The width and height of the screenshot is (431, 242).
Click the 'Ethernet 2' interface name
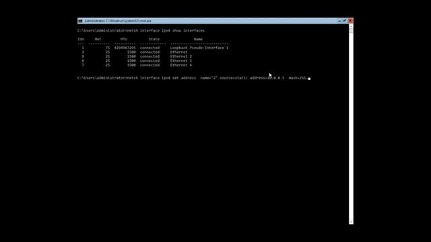tap(181, 56)
